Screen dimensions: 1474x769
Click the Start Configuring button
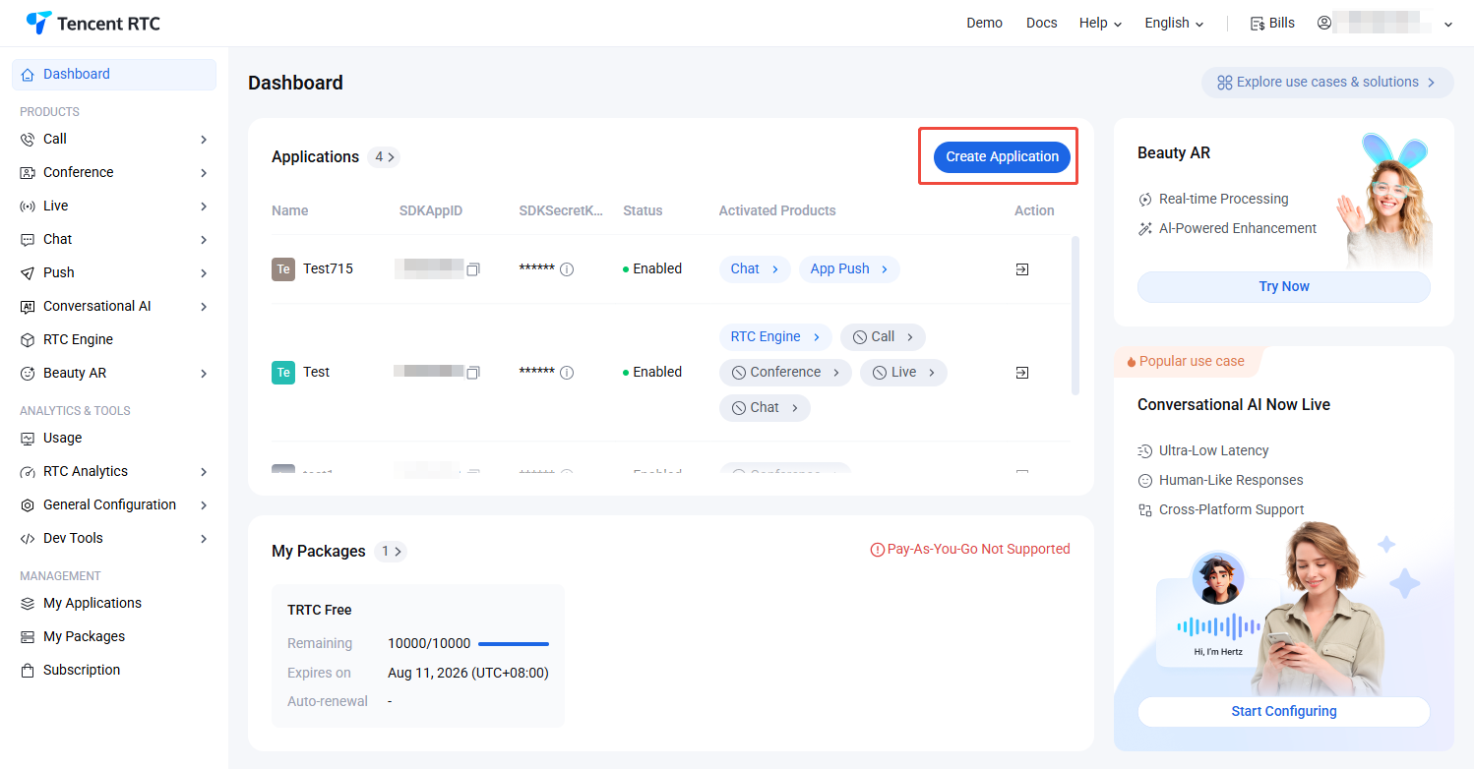tap(1283, 712)
